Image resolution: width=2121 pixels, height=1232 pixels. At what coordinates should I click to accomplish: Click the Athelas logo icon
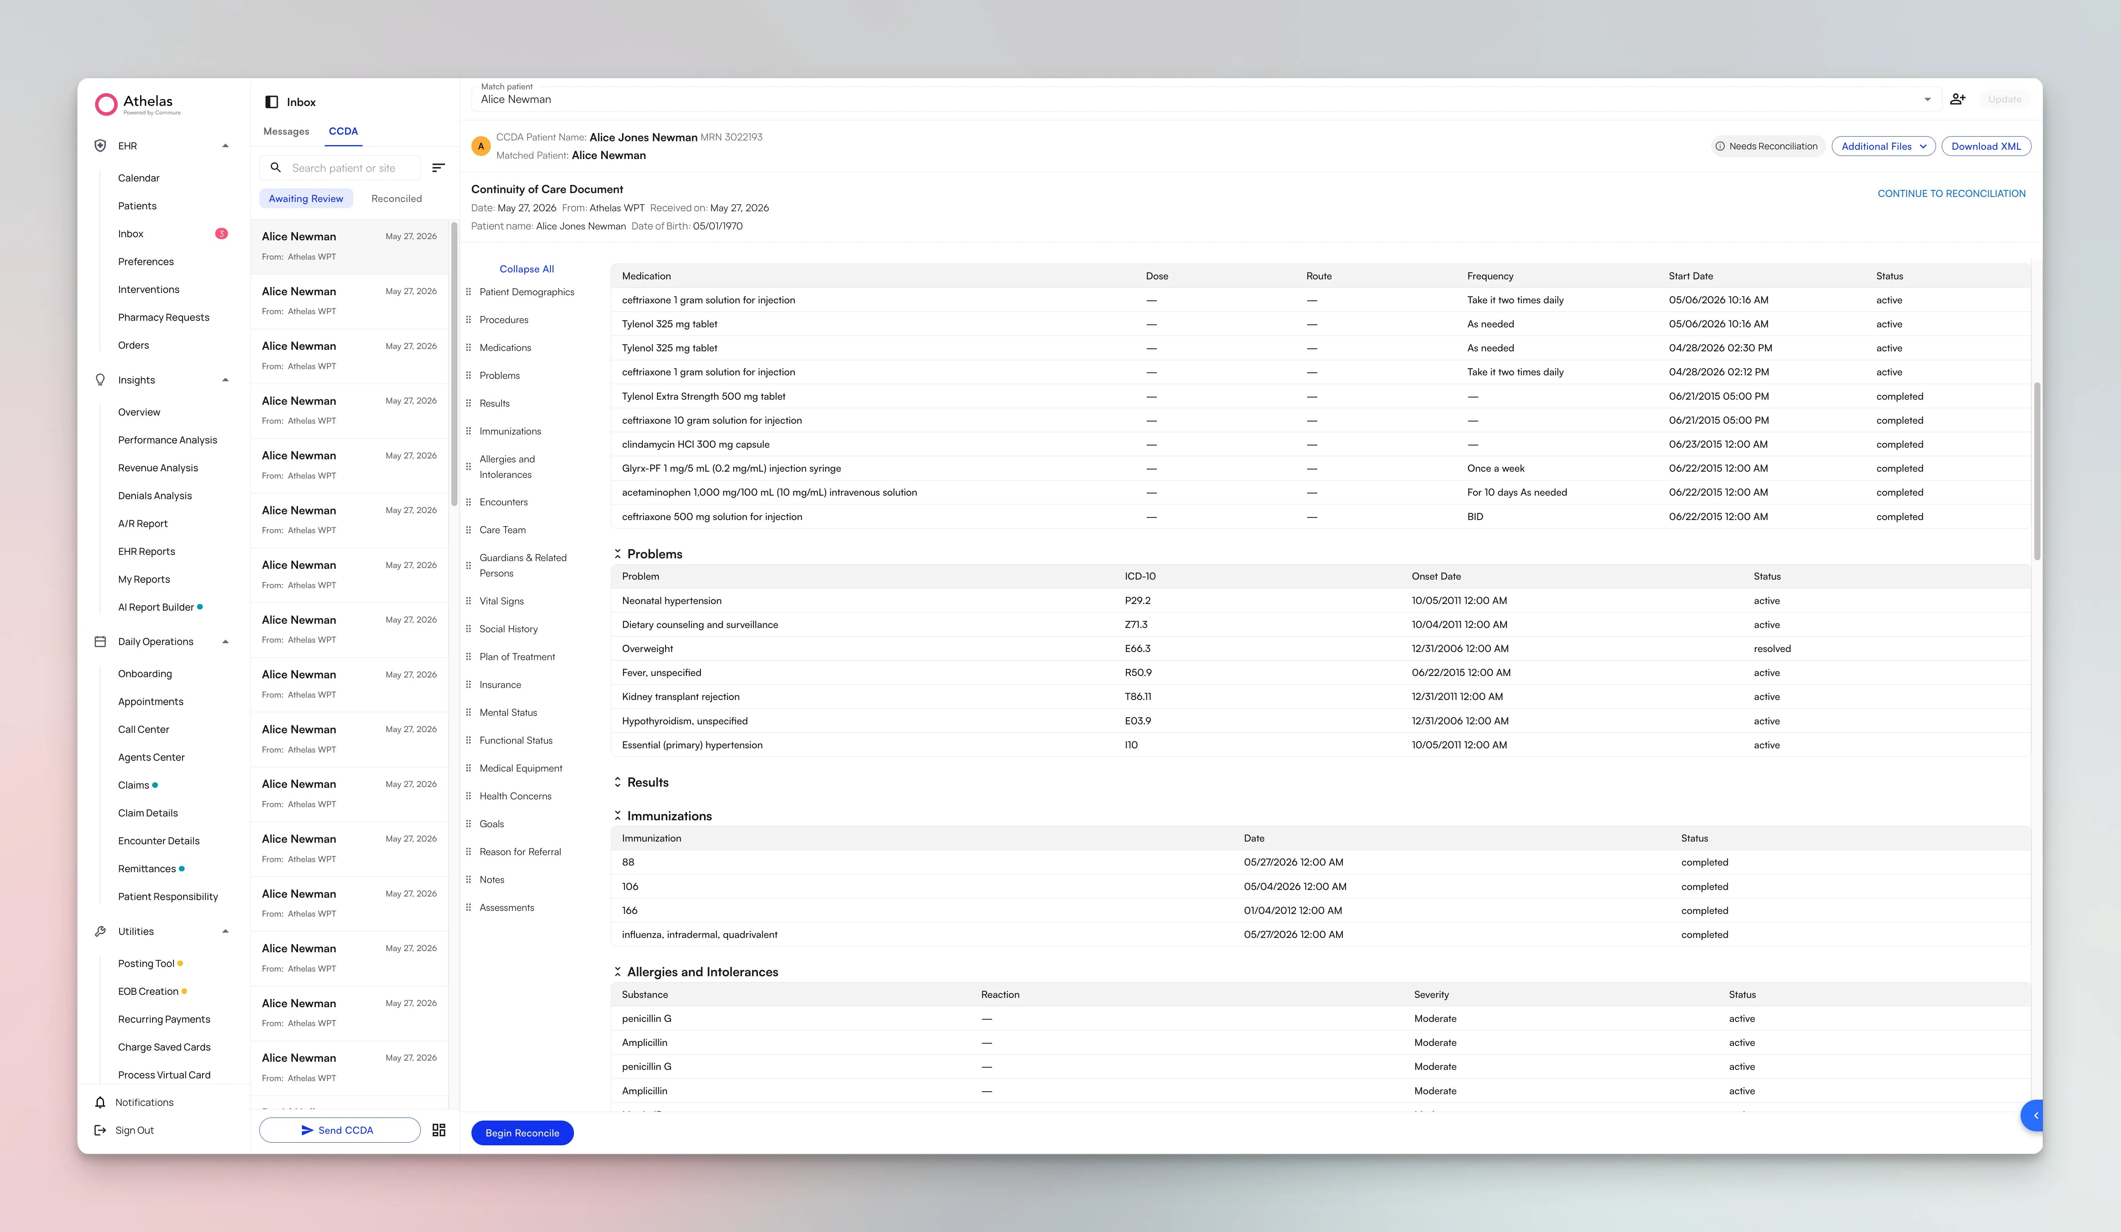click(x=106, y=104)
